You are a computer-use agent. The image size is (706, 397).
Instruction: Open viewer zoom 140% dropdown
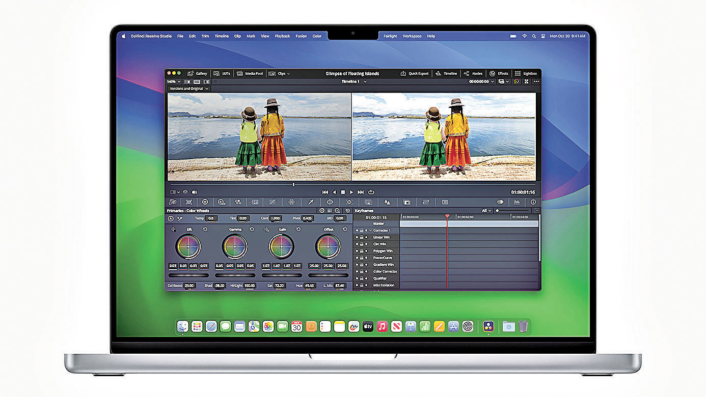pos(173,81)
